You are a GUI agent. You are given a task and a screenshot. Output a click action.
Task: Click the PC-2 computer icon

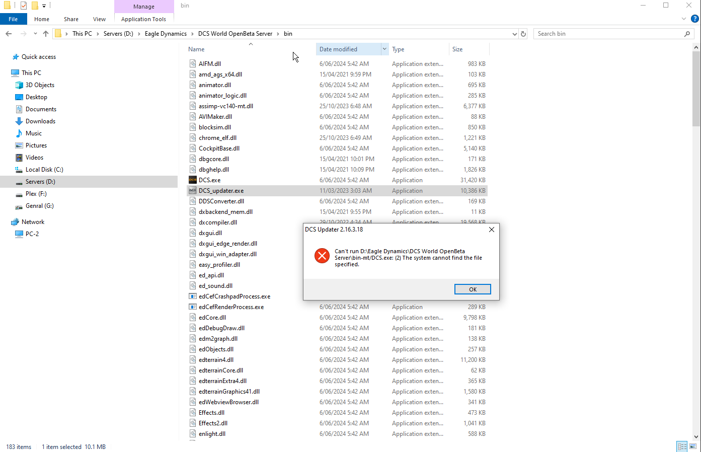click(19, 234)
